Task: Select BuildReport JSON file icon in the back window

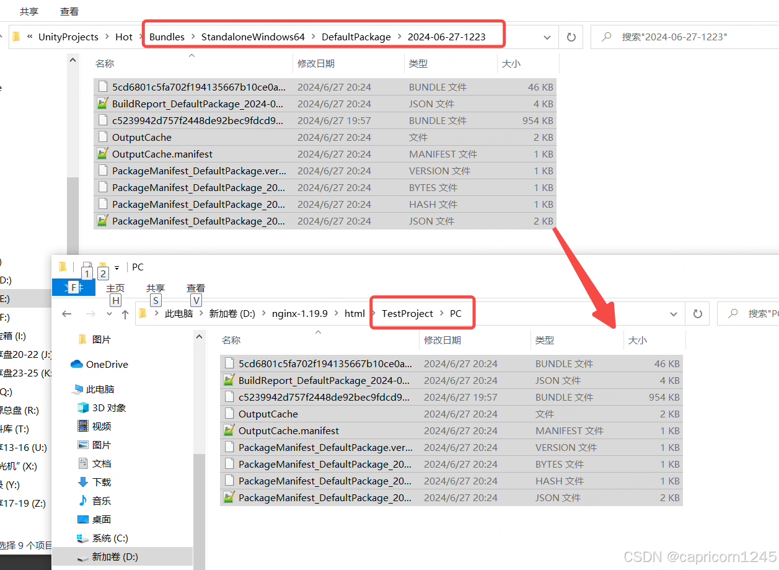Action: tap(102, 104)
